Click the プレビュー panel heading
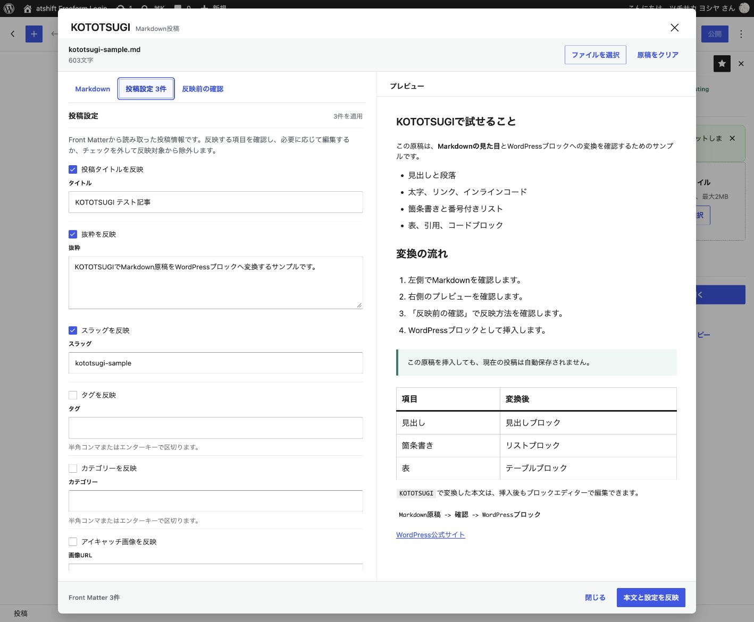 click(407, 86)
